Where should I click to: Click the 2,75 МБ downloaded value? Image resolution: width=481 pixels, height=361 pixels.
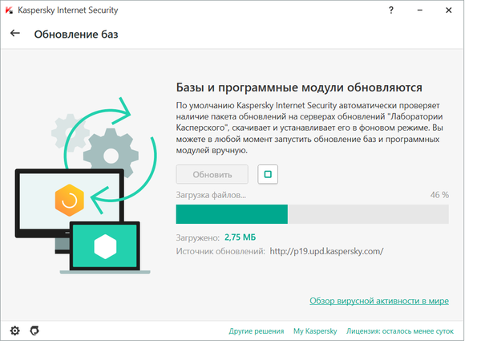coord(240,237)
